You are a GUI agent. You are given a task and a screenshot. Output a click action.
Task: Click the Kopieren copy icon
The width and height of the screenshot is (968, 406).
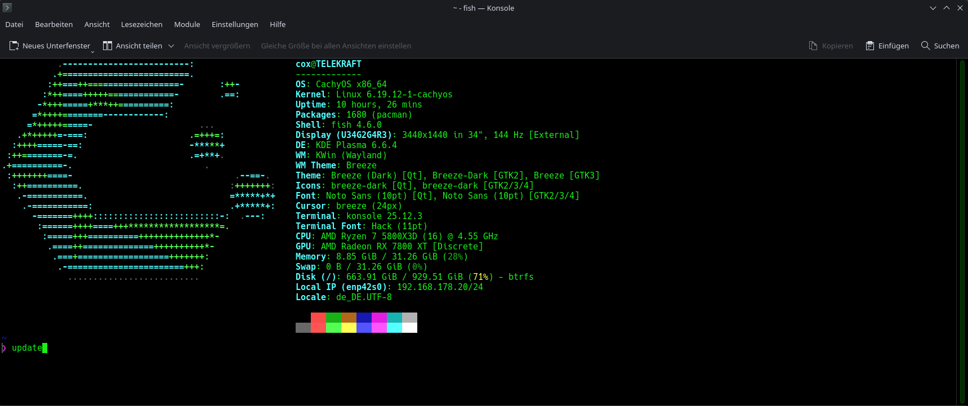point(813,46)
